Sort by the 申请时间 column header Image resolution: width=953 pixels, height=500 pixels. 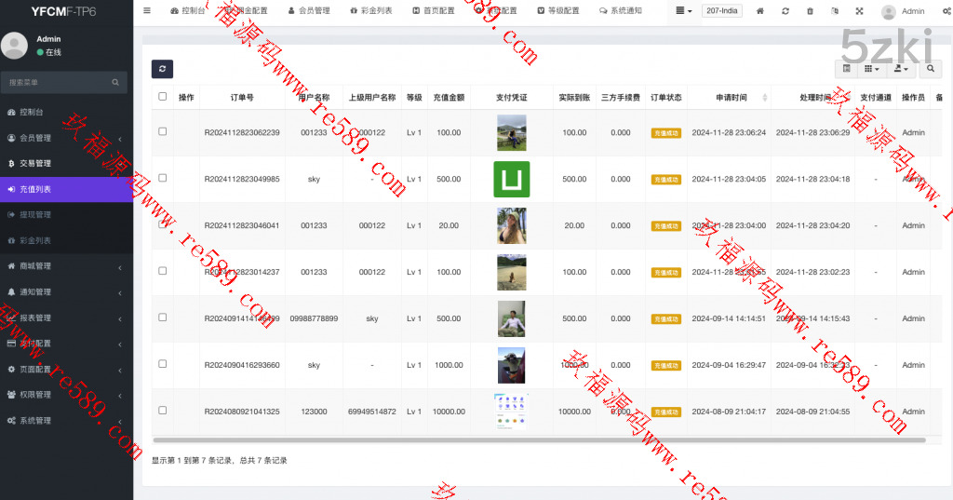tap(731, 97)
